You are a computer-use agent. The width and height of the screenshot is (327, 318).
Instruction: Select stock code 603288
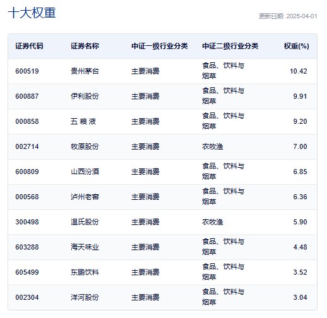click(x=27, y=247)
